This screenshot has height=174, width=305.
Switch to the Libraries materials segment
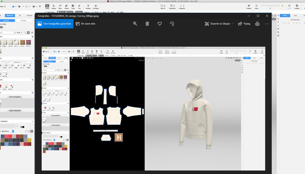(x=23, y=20)
